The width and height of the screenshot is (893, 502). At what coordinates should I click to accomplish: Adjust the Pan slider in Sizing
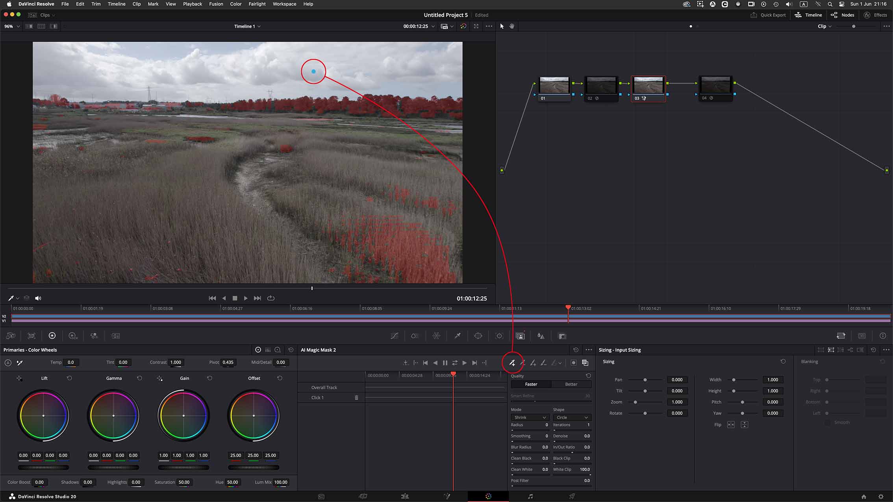pyautogui.click(x=645, y=380)
